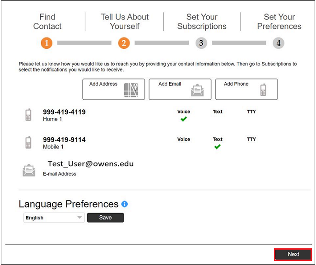Select the Home 1 phone icon

pos(28,115)
